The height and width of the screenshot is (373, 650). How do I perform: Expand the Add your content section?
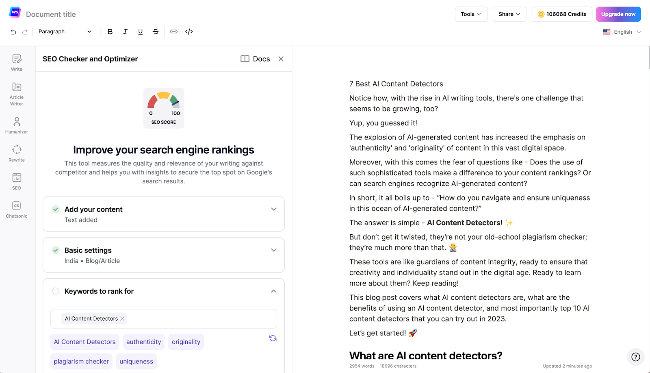(x=274, y=209)
